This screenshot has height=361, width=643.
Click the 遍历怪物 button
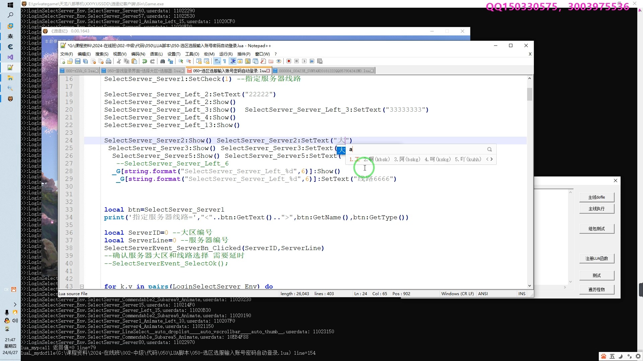[596, 289]
